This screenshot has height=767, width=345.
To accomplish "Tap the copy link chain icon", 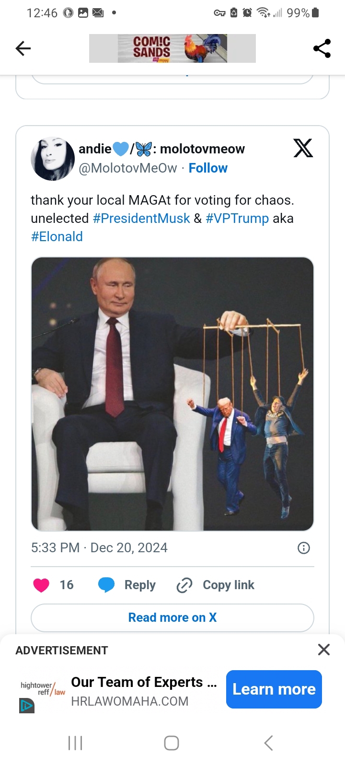I will coord(184,585).
